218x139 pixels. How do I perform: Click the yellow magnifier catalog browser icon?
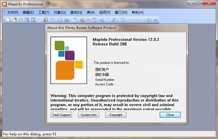46,20
